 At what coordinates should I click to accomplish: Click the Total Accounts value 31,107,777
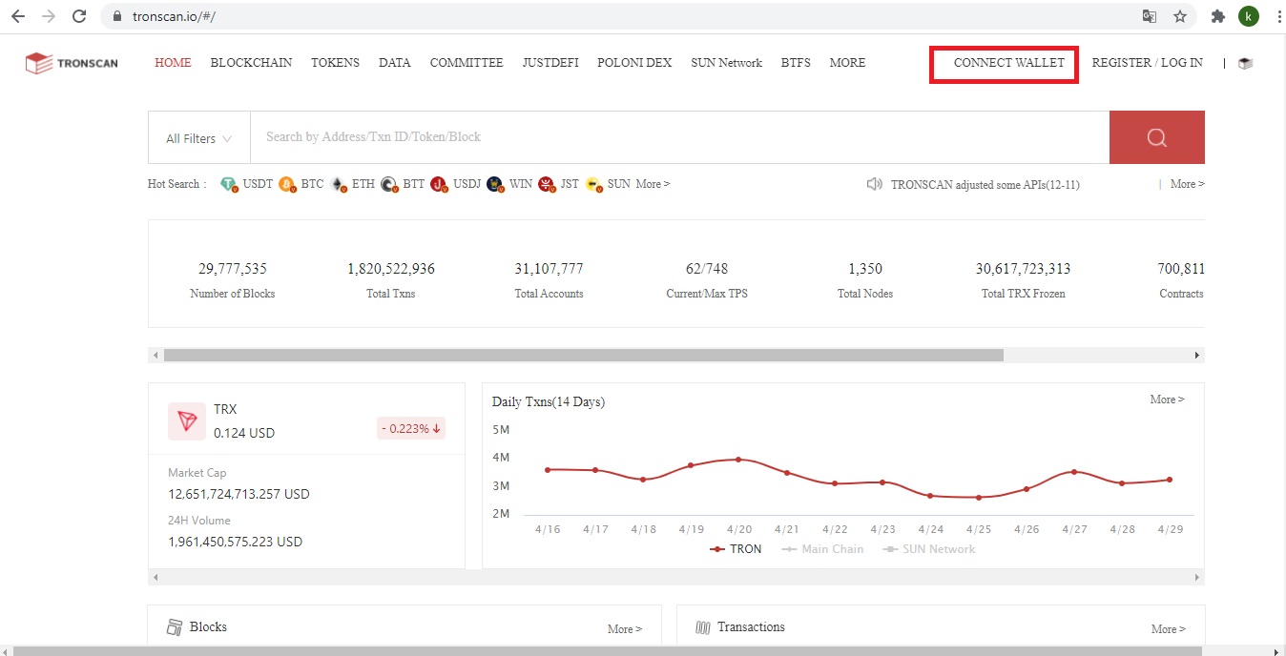[x=549, y=269]
